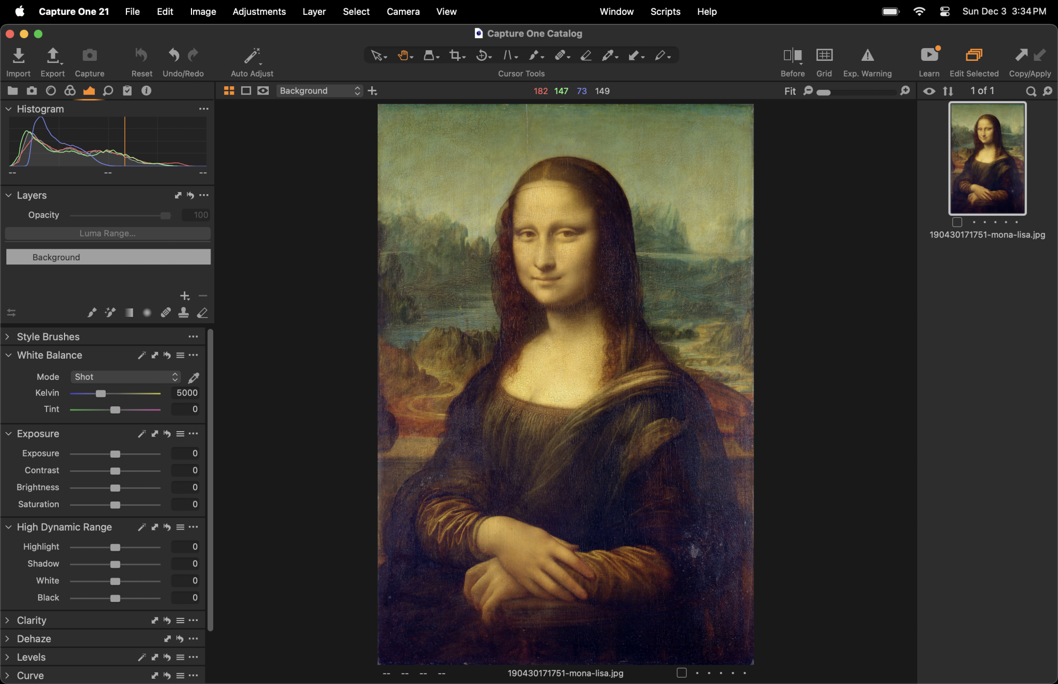Open the Capture camera tool tab
Viewport: 1058px width, 684px height.
(32, 90)
